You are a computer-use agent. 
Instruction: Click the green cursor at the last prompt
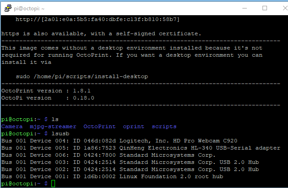pos(53,184)
